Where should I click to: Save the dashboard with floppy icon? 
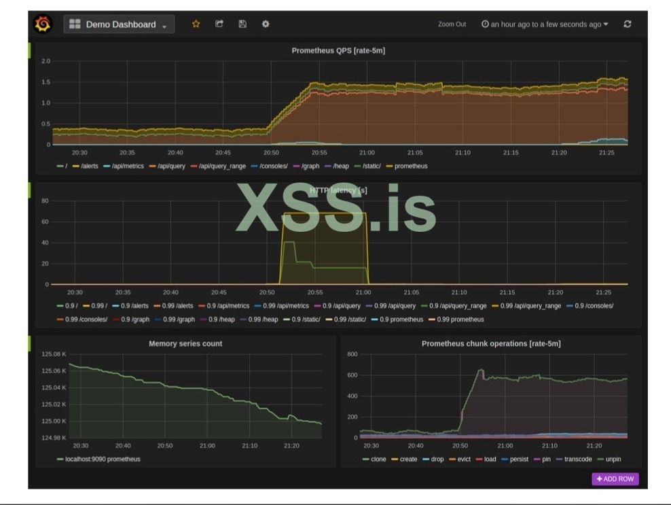[242, 24]
